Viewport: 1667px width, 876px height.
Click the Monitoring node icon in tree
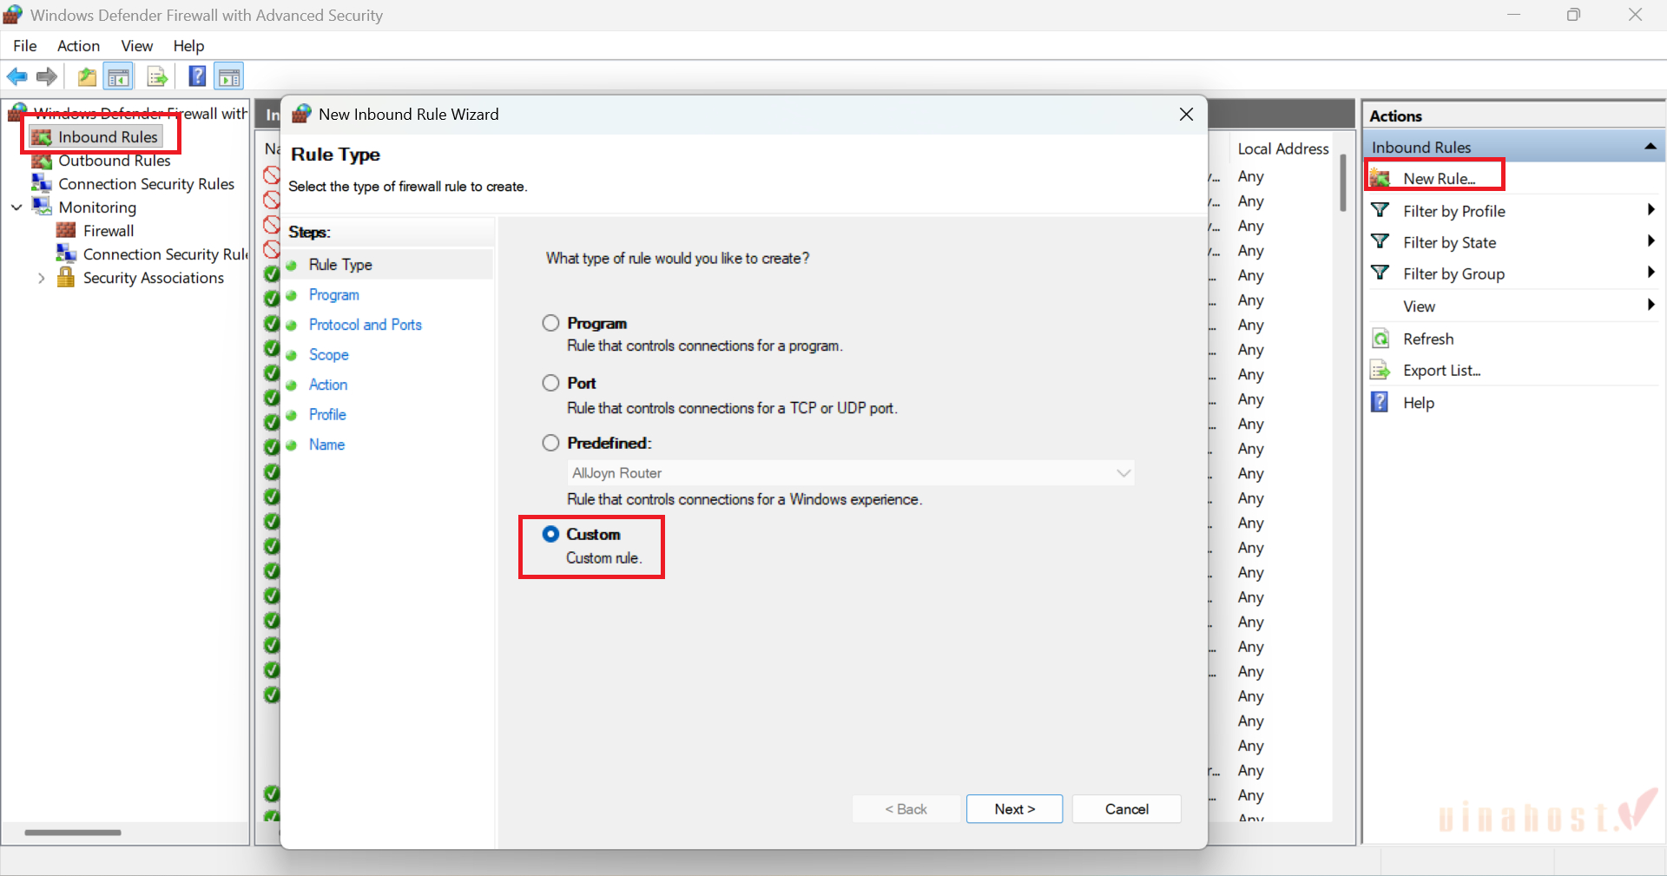(x=42, y=207)
